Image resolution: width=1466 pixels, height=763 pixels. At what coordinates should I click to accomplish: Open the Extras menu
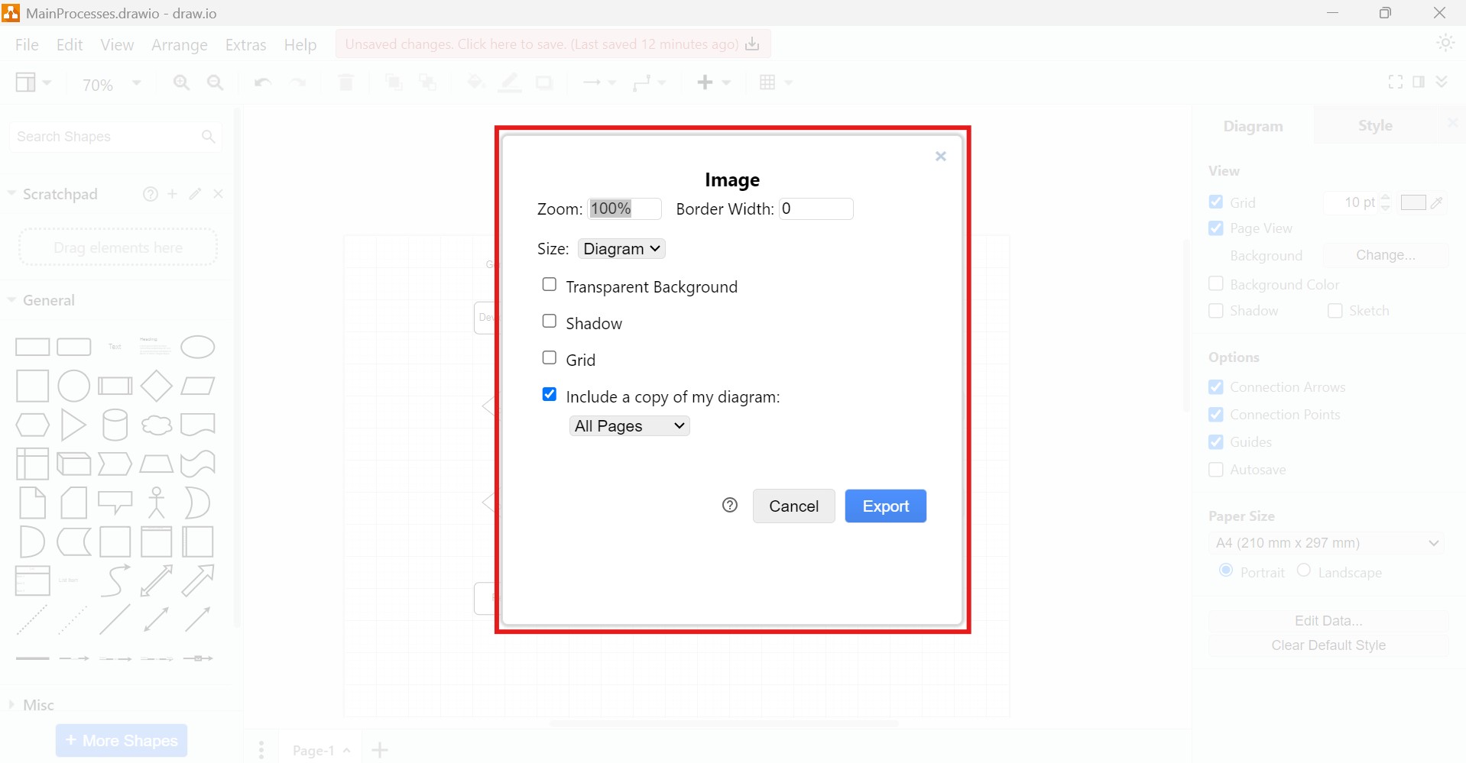click(245, 44)
